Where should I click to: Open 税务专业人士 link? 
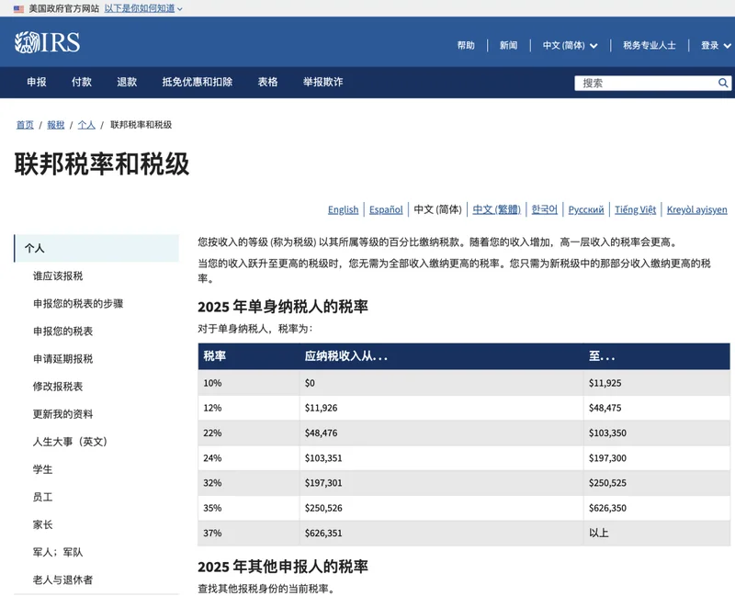tap(650, 45)
